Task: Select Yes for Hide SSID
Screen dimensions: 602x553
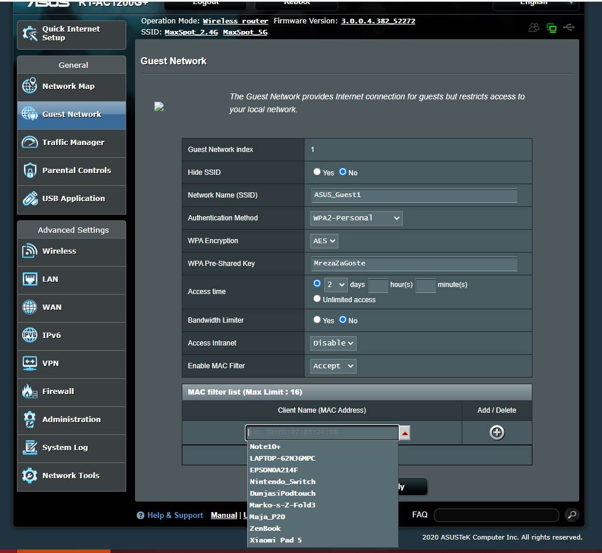Action: (x=317, y=172)
